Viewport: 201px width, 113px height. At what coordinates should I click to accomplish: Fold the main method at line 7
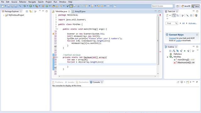pyautogui.click(x=57, y=29)
